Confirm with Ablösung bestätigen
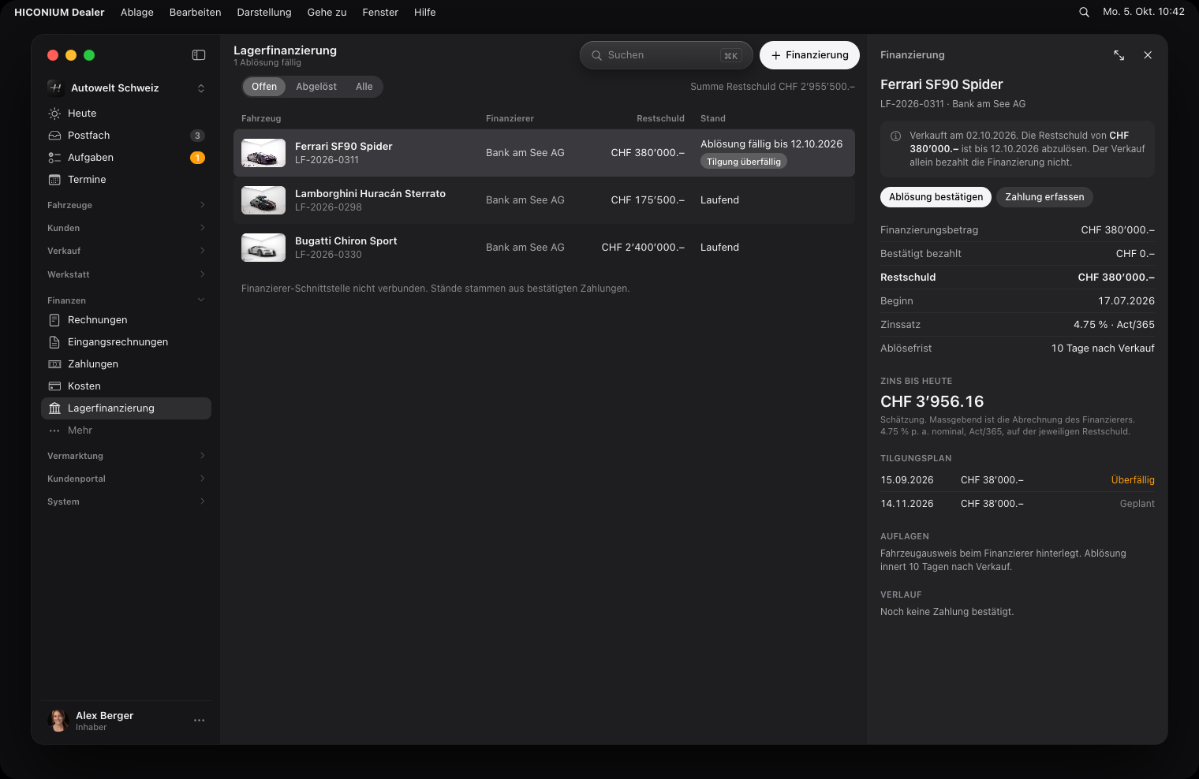The image size is (1199, 779). click(x=936, y=197)
